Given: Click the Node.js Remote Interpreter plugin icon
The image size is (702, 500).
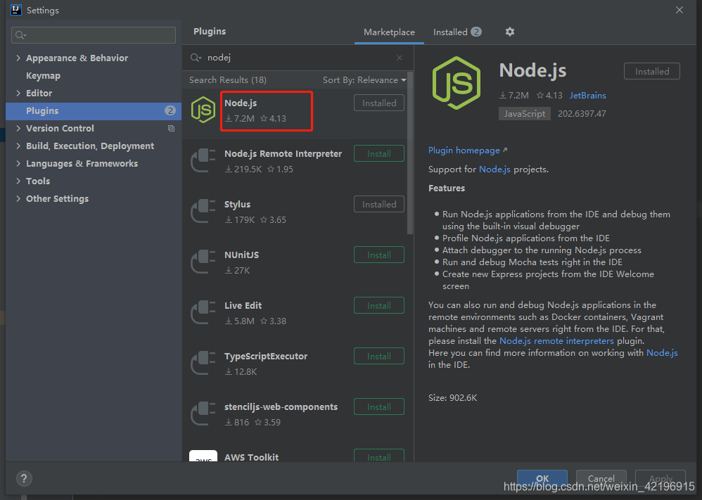Looking at the screenshot, I should click(203, 160).
